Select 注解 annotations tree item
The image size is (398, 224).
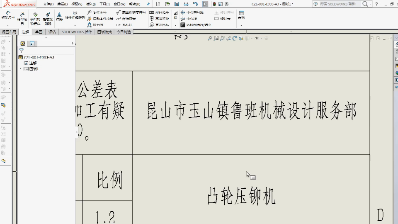30,63
